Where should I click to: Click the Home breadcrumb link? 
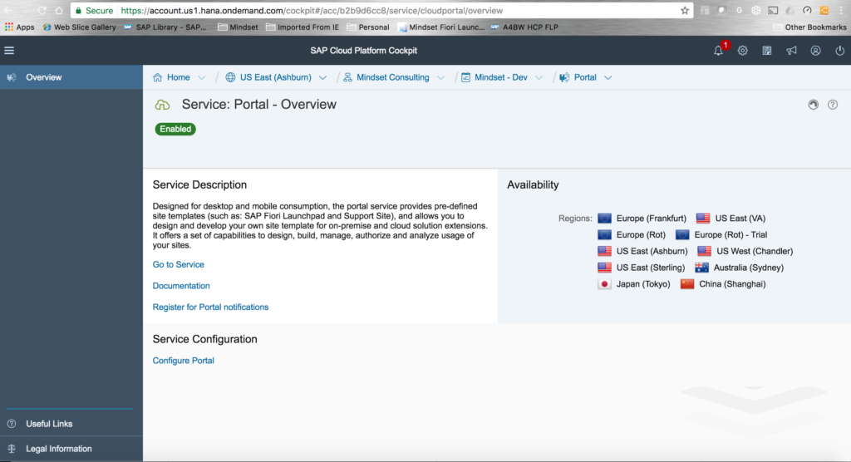click(x=178, y=77)
